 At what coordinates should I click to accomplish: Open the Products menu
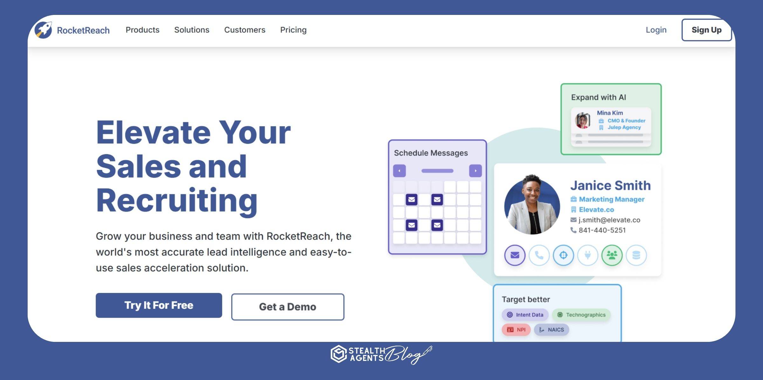click(142, 30)
